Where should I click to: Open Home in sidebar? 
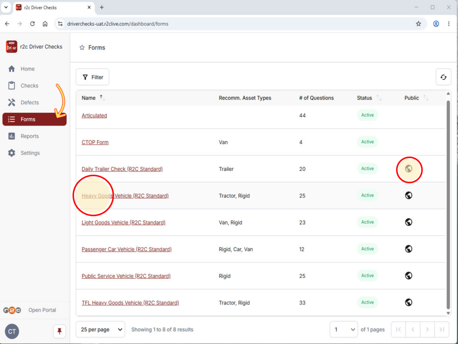[x=34, y=69]
